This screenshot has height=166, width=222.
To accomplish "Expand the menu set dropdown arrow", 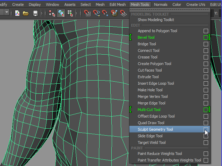I will [x=7, y=12].
